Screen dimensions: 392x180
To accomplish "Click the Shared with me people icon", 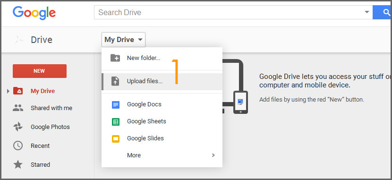I will pos(18,108).
